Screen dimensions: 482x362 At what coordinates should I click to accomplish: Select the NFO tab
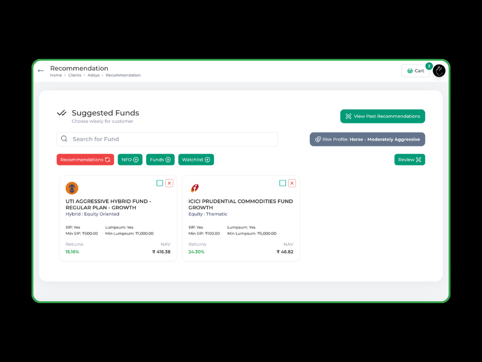[130, 160]
